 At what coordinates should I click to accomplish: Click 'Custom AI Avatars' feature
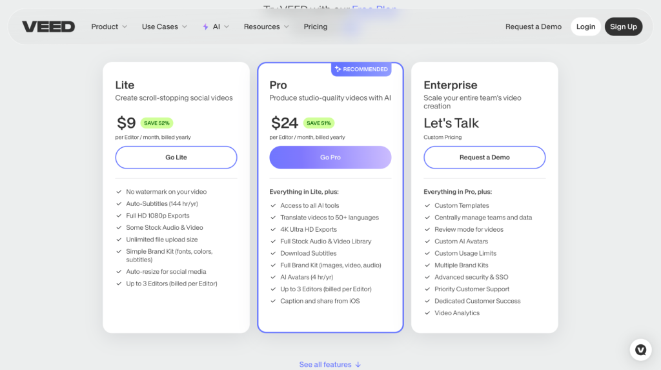tap(461, 242)
